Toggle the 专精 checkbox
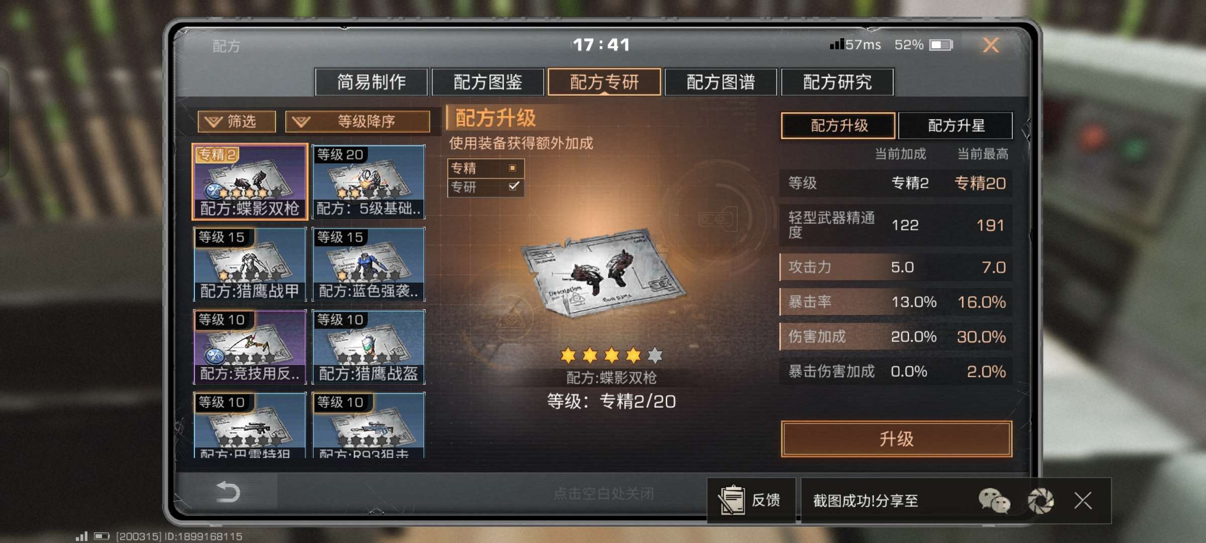1206x543 pixels. (x=513, y=168)
